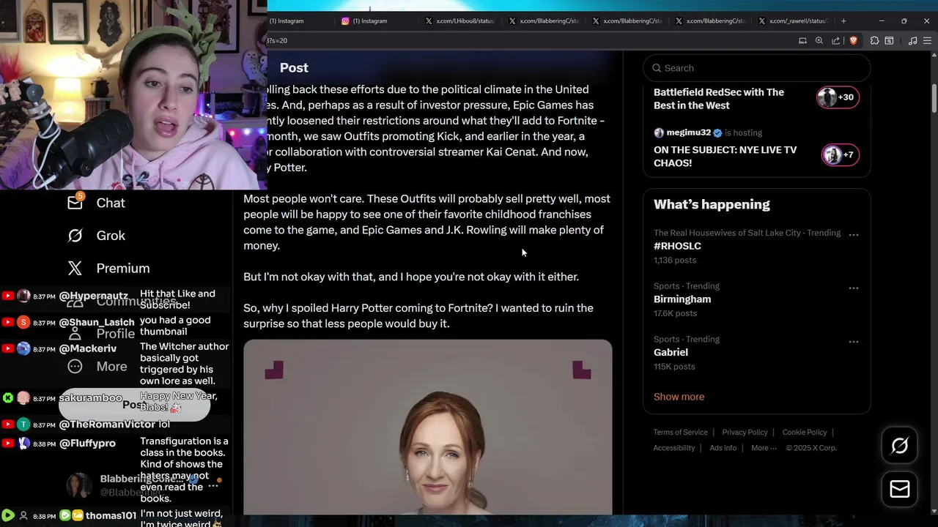Click the verified badge beside megimu32
938x527 pixels.
(718, 133)
